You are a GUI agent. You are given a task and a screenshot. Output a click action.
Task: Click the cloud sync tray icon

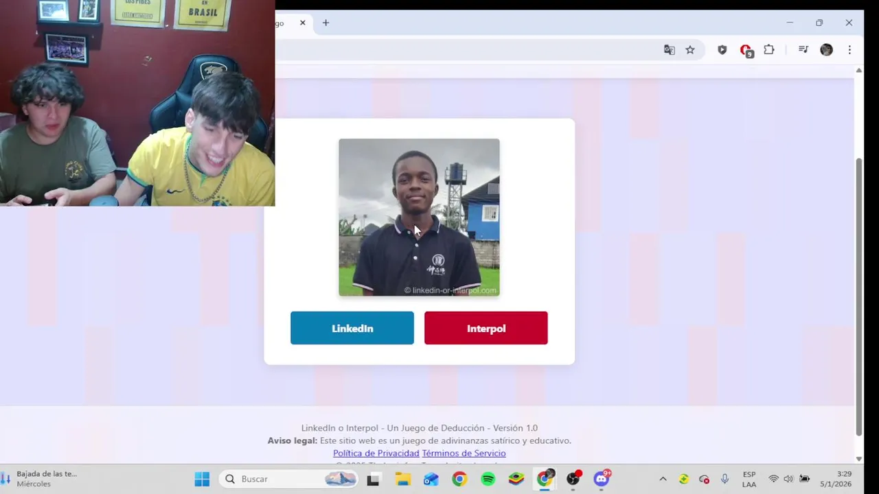point(704,479)
